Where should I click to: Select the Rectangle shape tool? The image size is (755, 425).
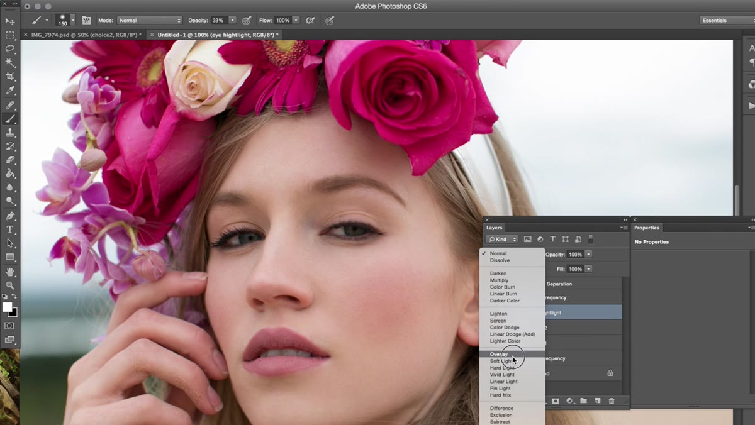click(10, 257)
